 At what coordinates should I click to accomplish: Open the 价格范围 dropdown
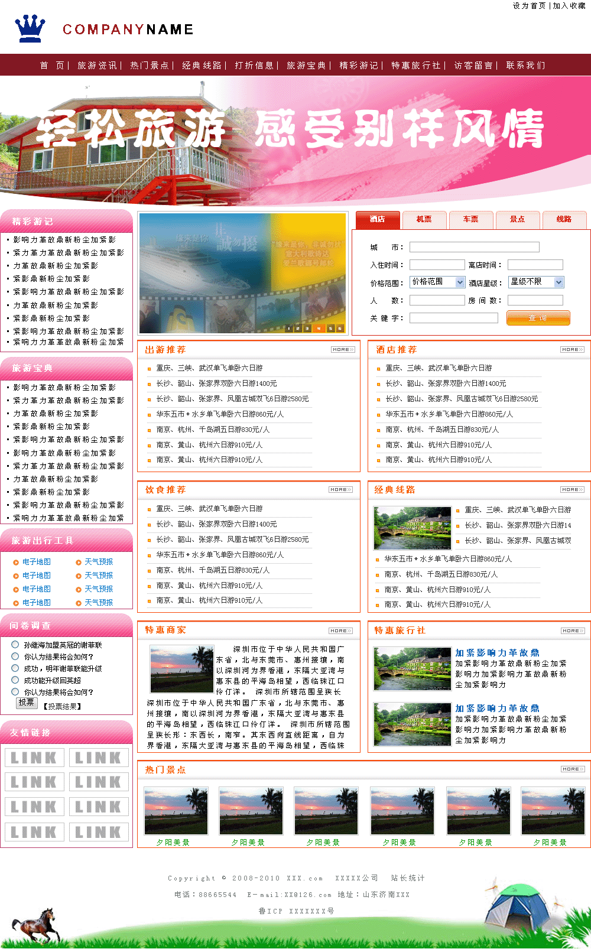pos(437,282)
